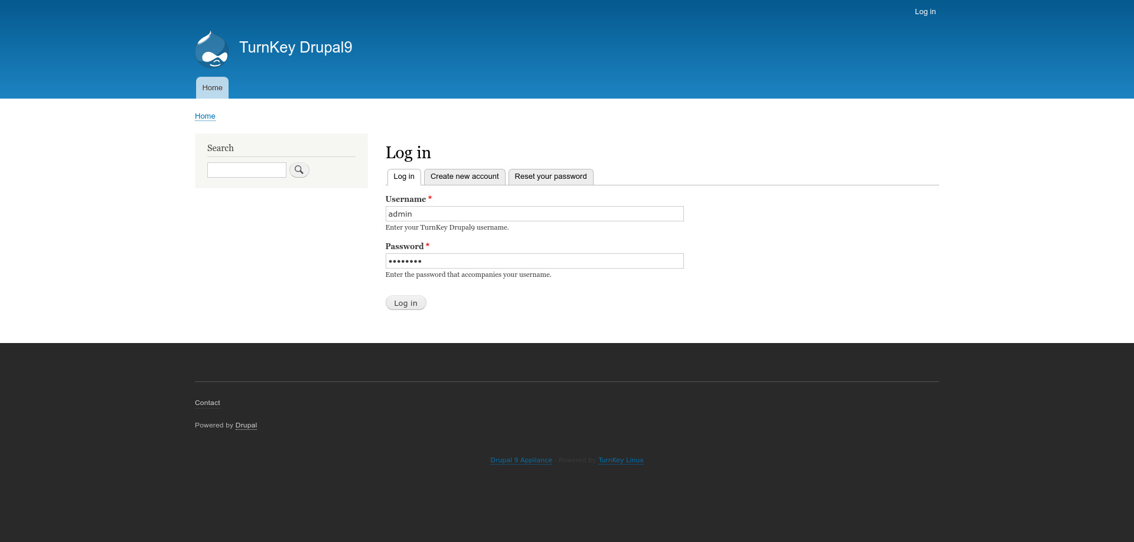Click the Password field label
The image size is (1134, 542).
404,246
